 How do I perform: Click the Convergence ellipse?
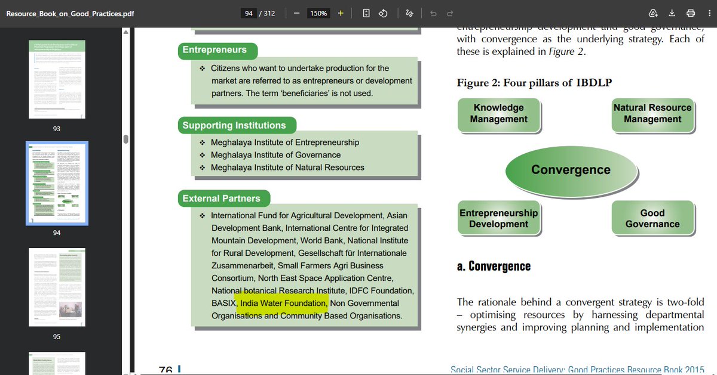[571, 170]
